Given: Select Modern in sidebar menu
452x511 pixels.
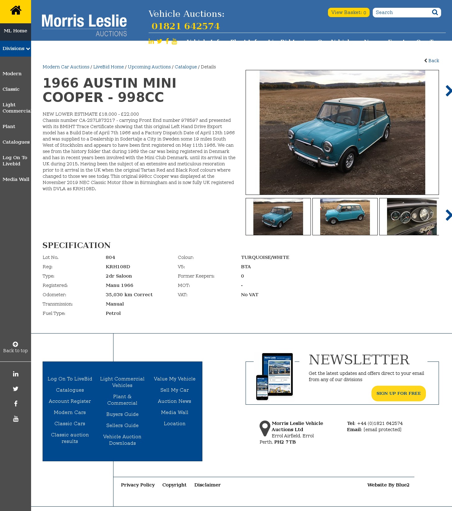Looking at the screenshot, I should pos(12,74).
